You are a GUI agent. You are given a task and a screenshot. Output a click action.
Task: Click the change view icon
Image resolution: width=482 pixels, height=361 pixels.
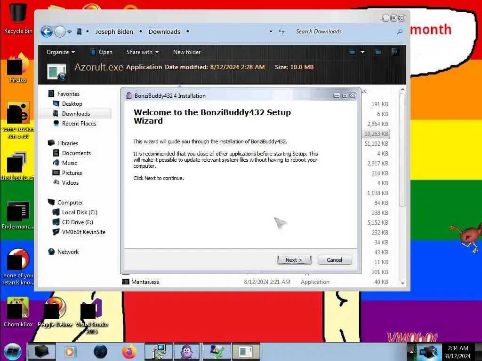[x=353, y=52]
